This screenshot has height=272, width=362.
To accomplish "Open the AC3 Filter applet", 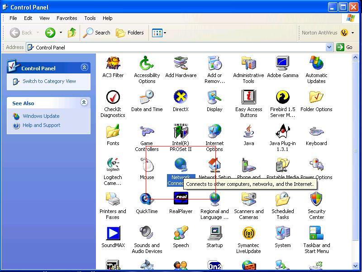I will [113, 63].
